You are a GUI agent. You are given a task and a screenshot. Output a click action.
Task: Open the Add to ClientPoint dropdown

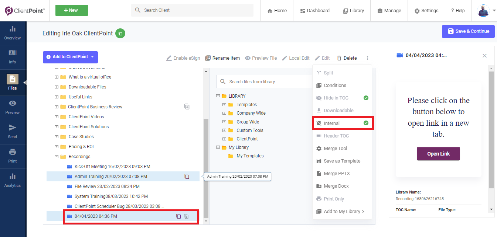coord(70,57)
